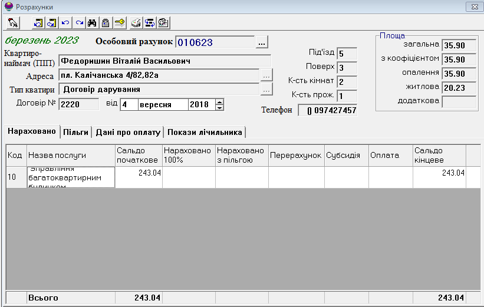Open the Особовий рахунок lookup ellipsis button

pos(262,42)
